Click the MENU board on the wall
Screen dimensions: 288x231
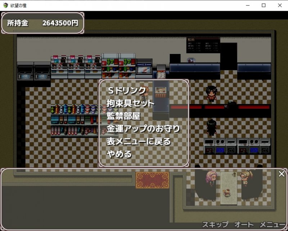pyautogui.click(x=203, y=45)
